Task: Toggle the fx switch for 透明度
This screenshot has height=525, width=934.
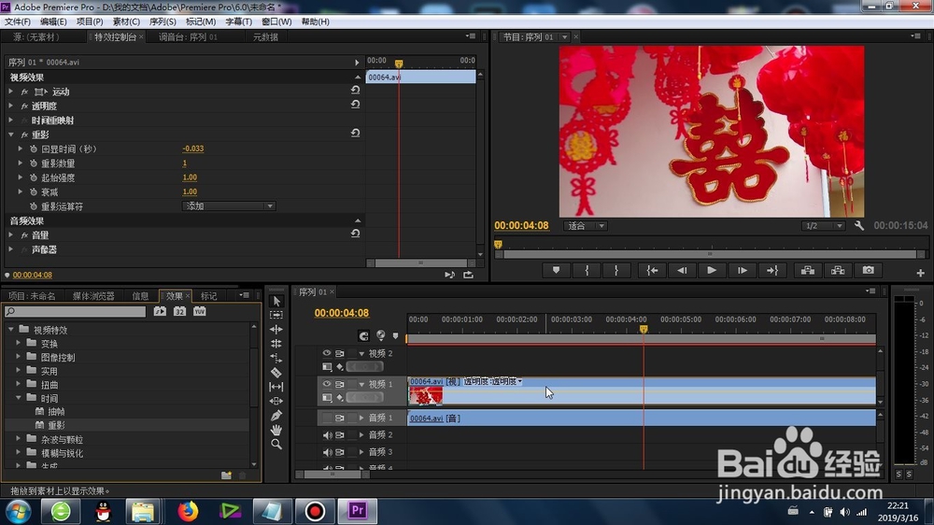Action: 24,106
